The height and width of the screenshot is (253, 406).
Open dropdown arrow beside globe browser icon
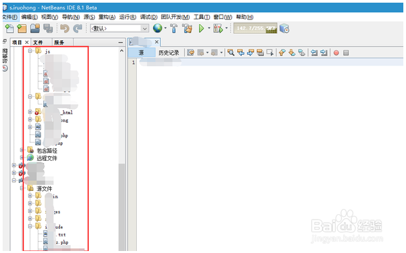(166, 28)
